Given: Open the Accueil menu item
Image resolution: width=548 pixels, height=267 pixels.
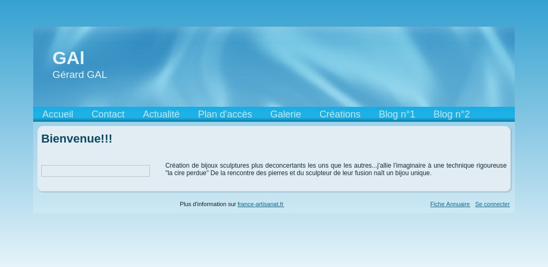Looking at the screenshot, I should 58,114.
